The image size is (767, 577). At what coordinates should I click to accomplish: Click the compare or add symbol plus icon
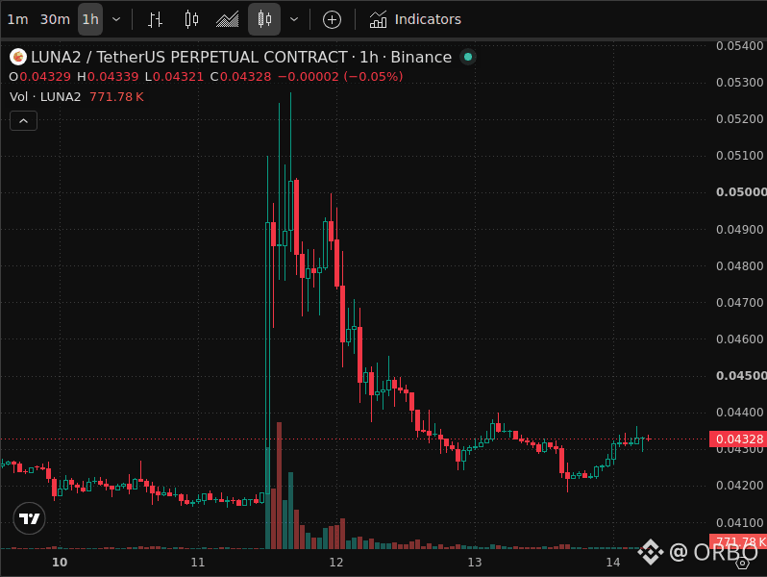point(332,19)
